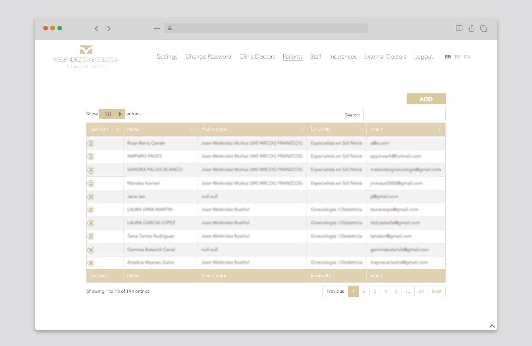
Task: Click the browser forward arrow
Action: tap(109, 29)
